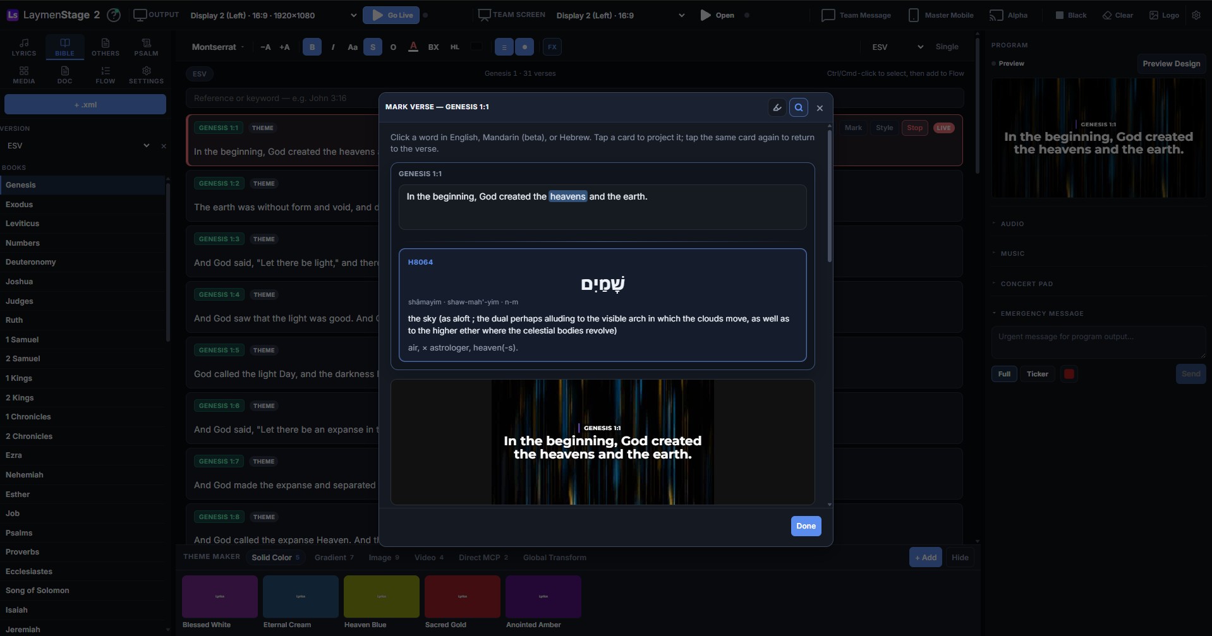Open the ESV version dropdown in sidebar
The image size is (1212, 636).
pos(78,145)
